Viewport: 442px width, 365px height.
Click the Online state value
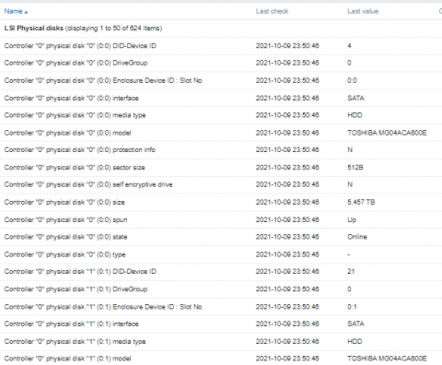tap(357, 237)
